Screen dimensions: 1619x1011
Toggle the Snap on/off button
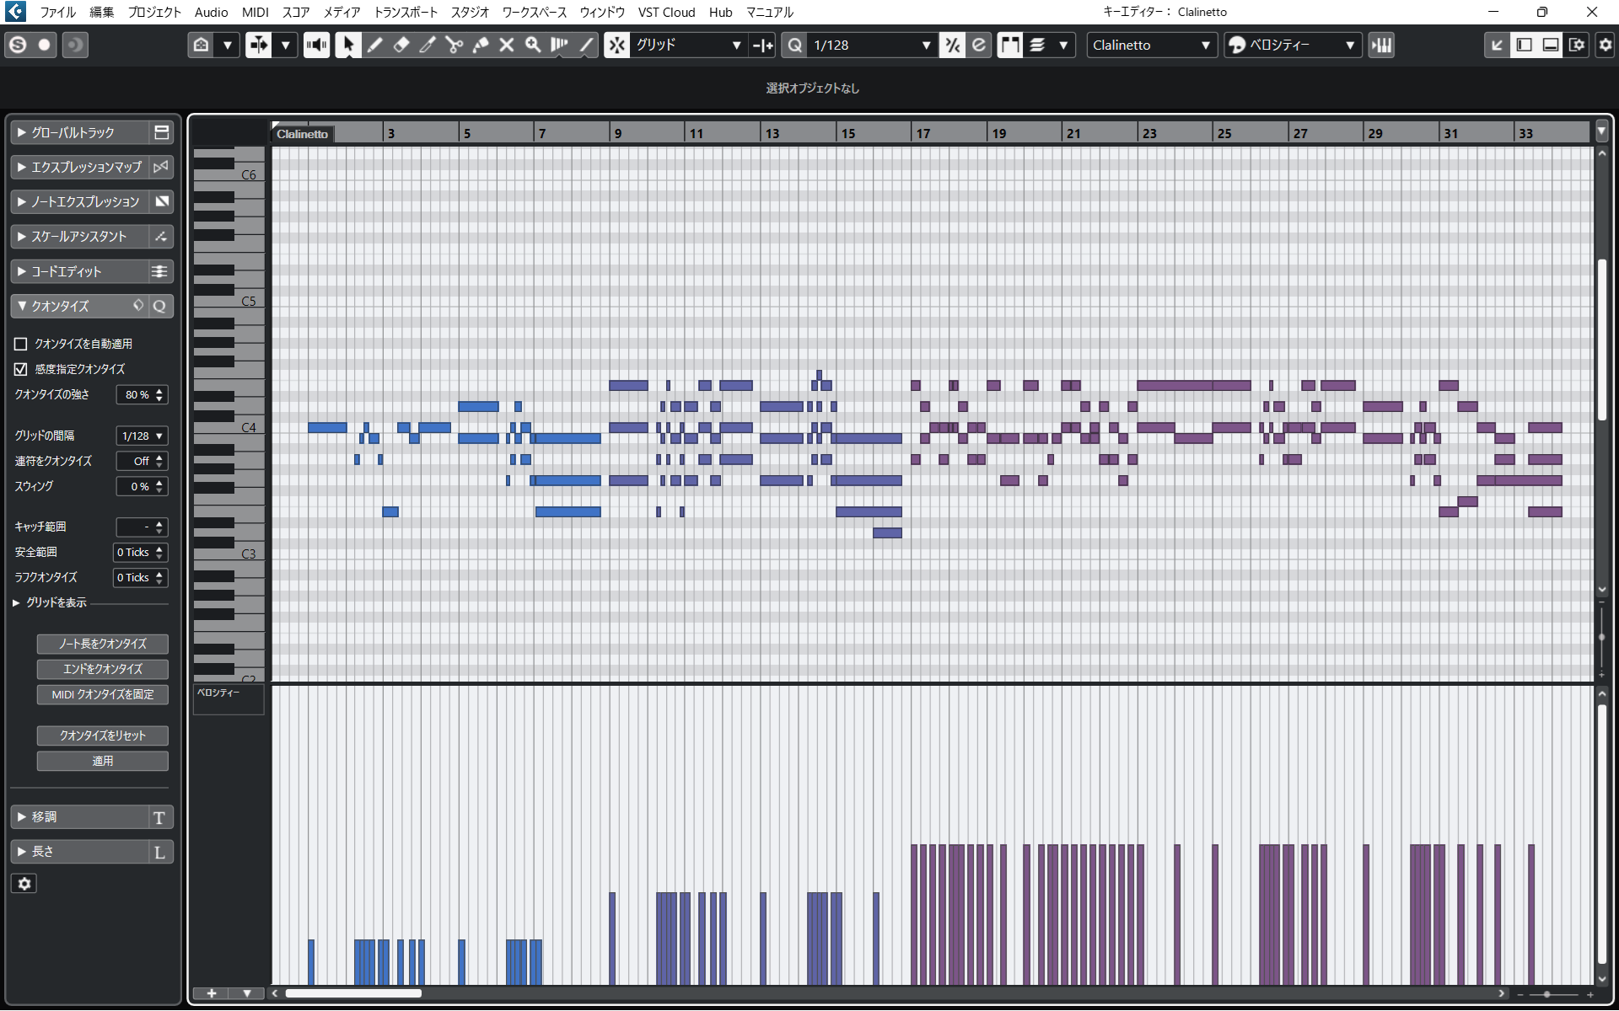tap(617, 45)
